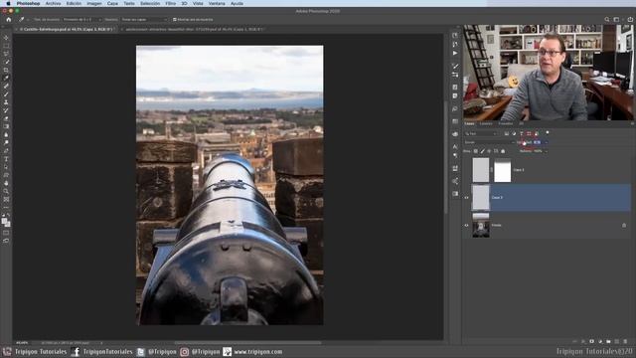
Task: Select the Eraser tool
Action: pyautogui.click(x=6, y=118)
